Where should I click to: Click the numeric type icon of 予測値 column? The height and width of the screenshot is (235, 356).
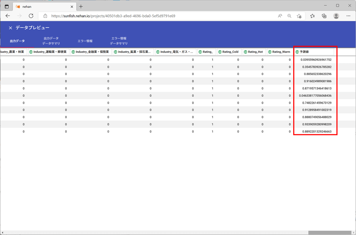tap(297, 52)
